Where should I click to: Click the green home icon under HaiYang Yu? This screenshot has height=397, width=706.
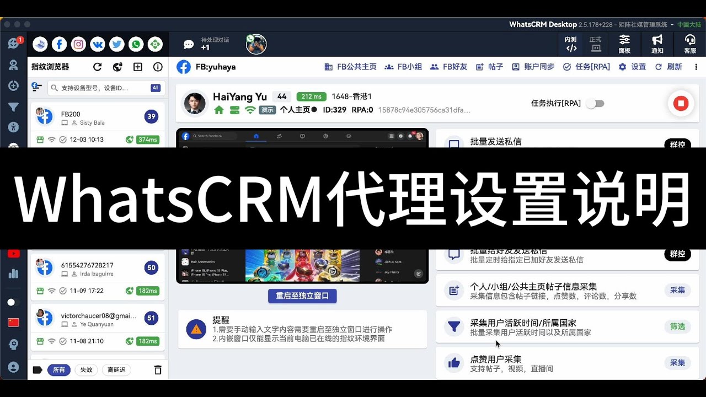219,110
